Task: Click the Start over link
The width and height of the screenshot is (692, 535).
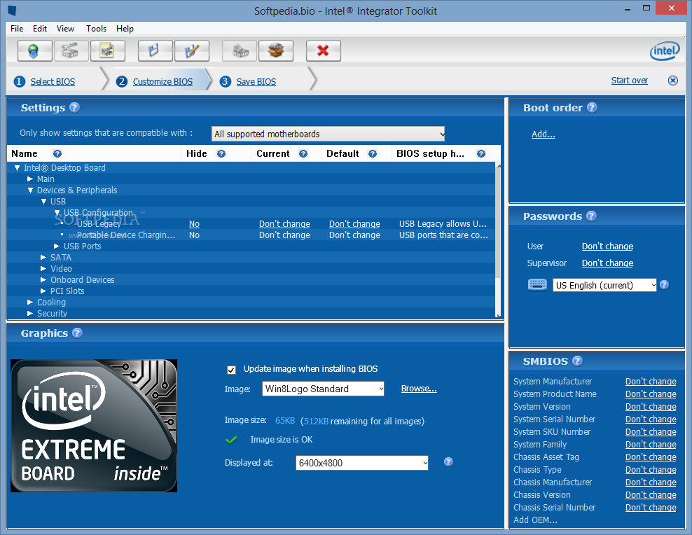Action: pyautogui.click(x=630, y=81)
